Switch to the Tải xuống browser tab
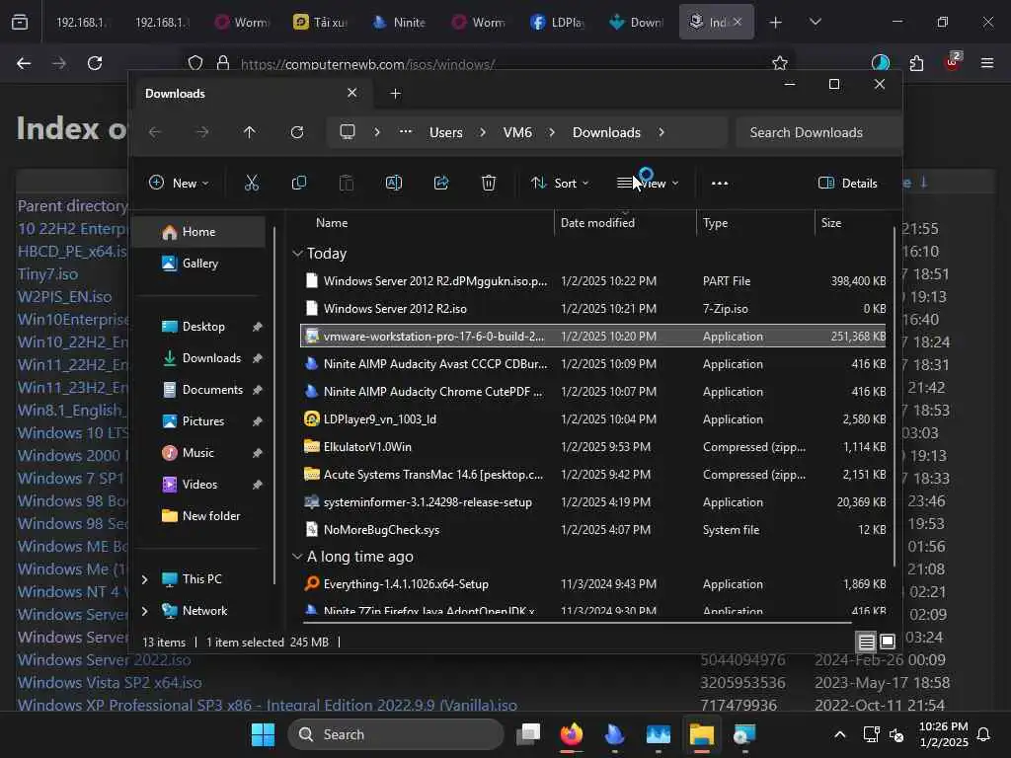This screenshot has height=758, width=1011. (320, 22)
